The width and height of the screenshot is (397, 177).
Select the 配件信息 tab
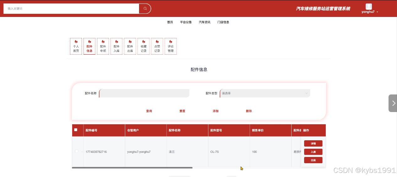click(x=89, y=46)
